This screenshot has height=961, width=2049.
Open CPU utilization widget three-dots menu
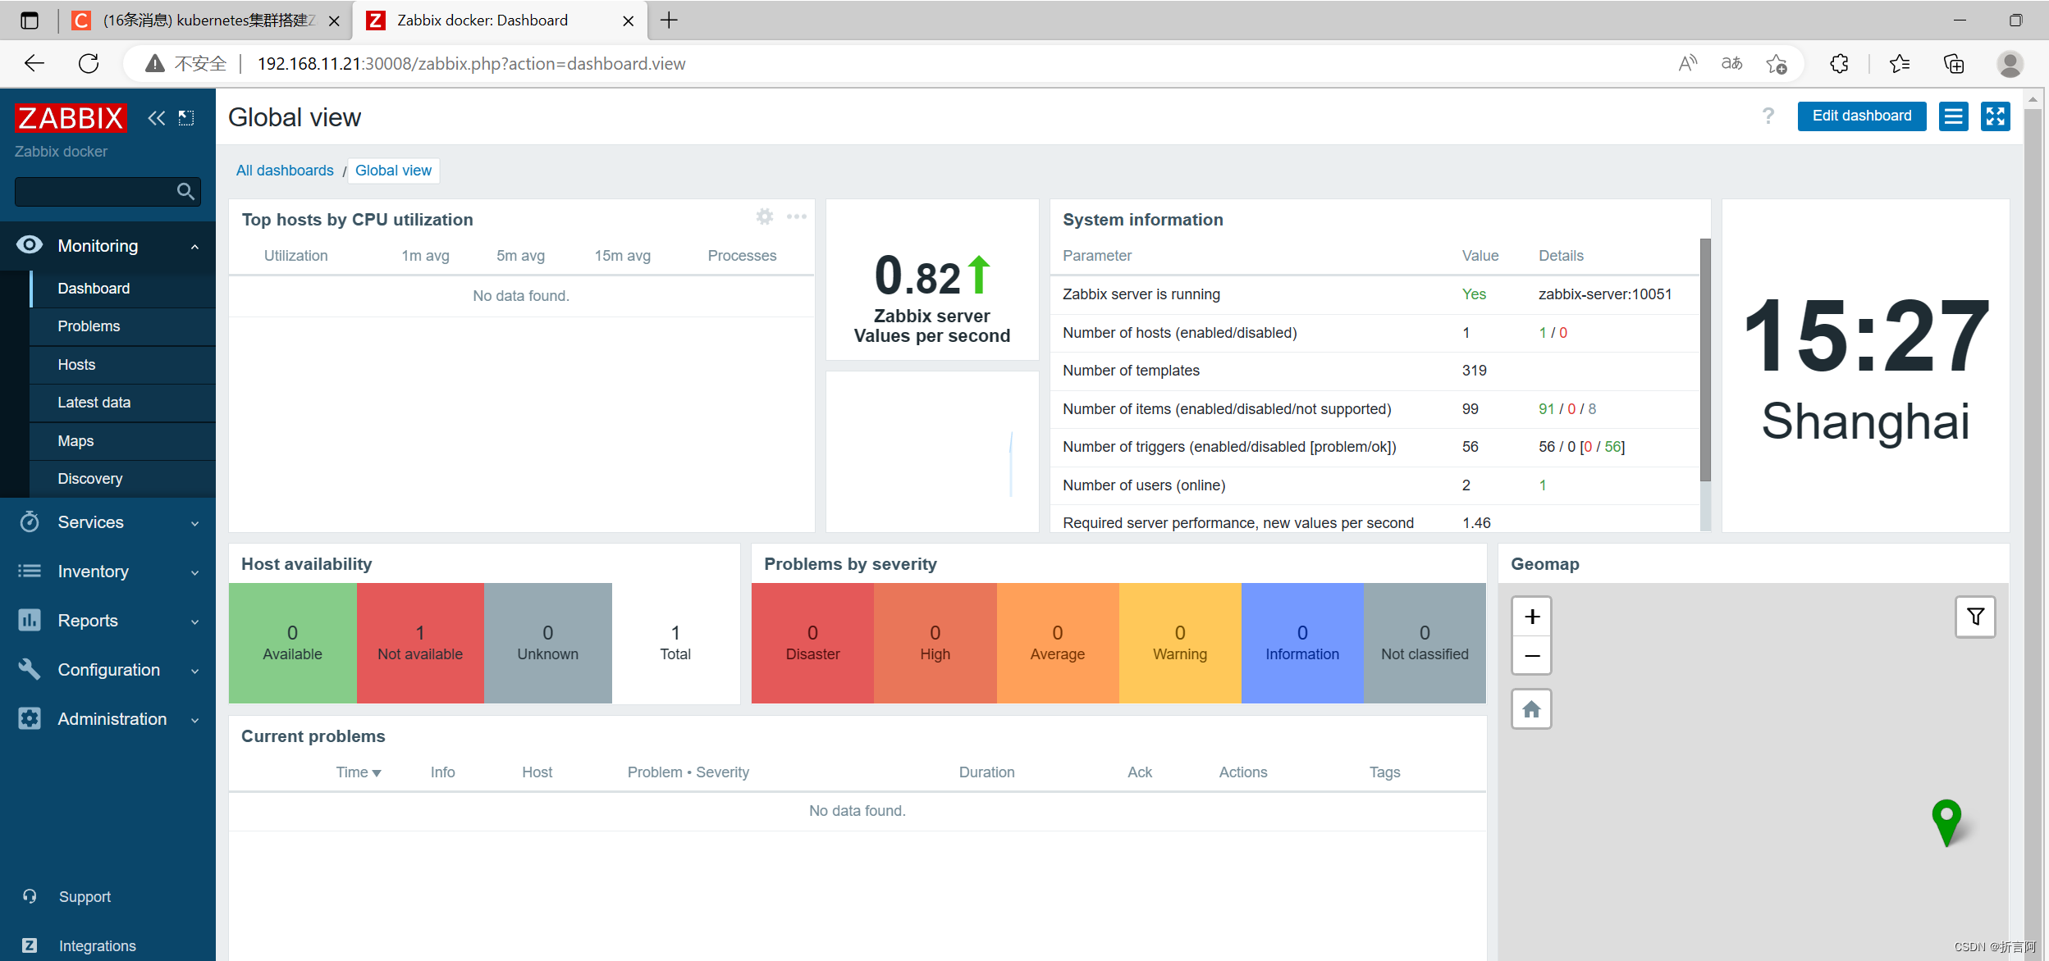coord(796,216)
